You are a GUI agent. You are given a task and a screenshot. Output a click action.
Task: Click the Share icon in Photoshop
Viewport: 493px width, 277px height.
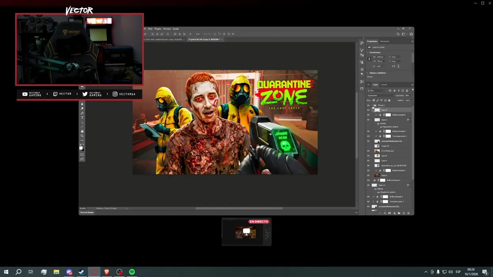(411, 34)
